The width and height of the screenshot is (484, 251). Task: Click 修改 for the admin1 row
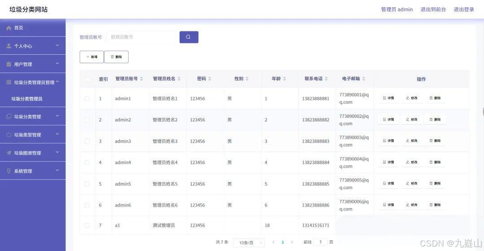click(412, 98)
